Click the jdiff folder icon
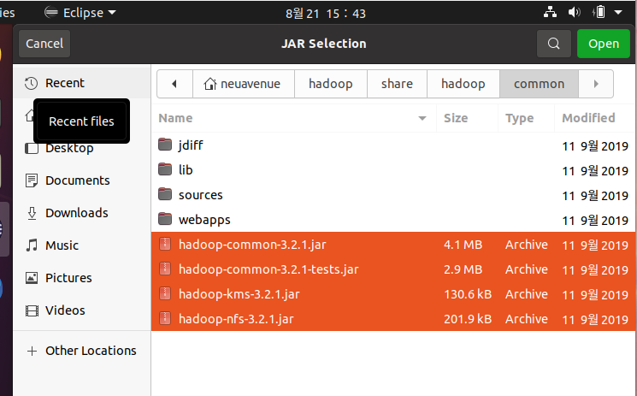Viewport: 637px width, 396px height. 165,145
